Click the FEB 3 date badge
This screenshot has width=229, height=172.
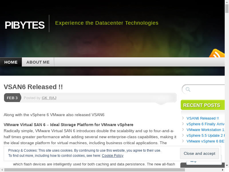click(x=12, y=98)
